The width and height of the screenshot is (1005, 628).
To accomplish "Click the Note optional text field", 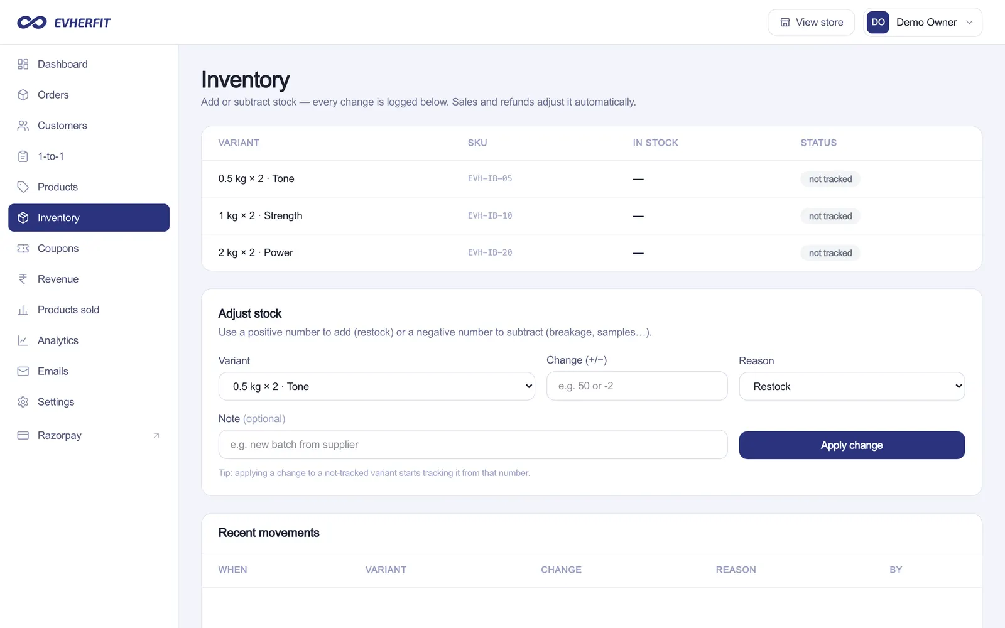I will (473, 445).
